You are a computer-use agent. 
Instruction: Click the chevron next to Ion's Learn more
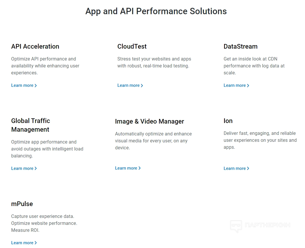tap(248, 168)
